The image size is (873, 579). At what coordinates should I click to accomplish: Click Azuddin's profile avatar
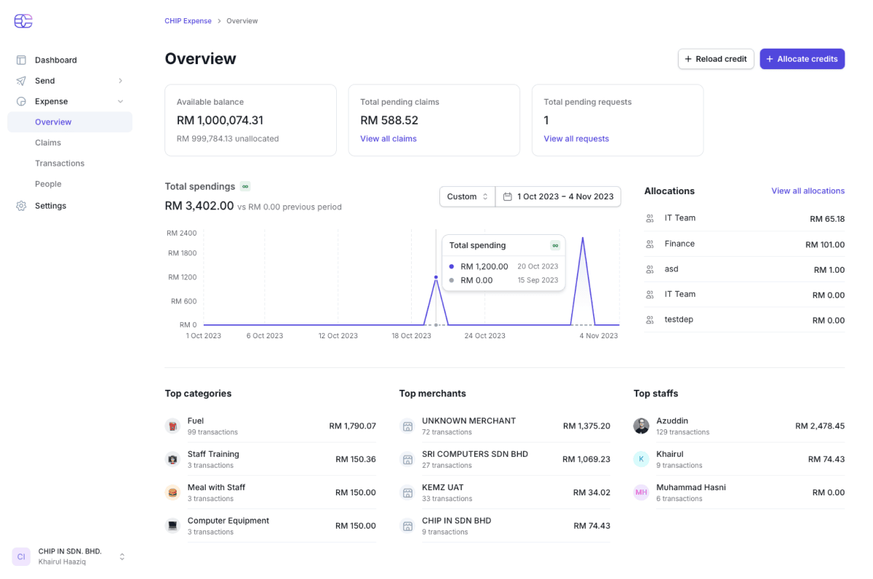tap(641, 426)
